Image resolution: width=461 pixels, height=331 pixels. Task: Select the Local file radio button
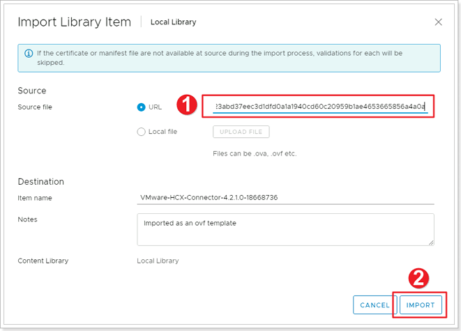pos(141,132)
